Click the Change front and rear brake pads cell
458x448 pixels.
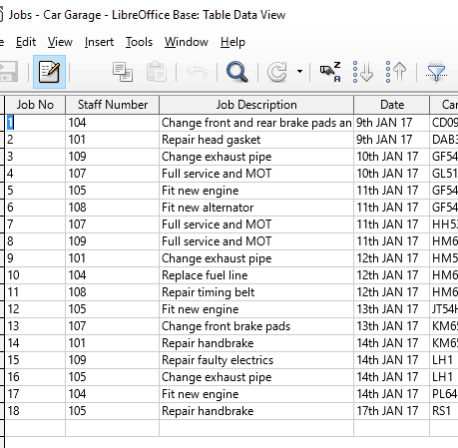pos(256,123)
